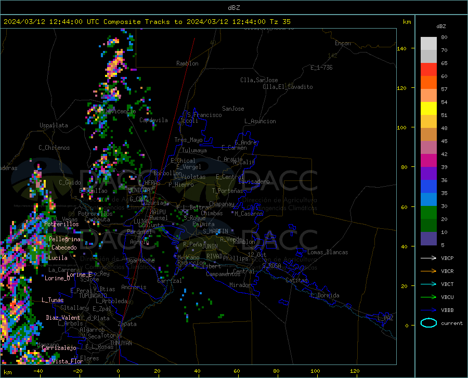Click the 'Lomas_Blancas' map label
Viewport: 468px width, 378px height.
[x=328, y=252]
